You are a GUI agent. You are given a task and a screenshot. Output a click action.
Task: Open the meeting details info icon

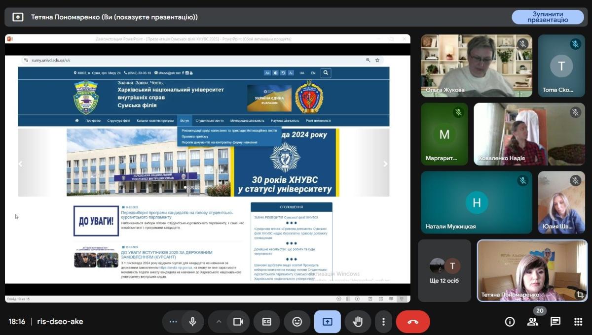click(510, 322)
